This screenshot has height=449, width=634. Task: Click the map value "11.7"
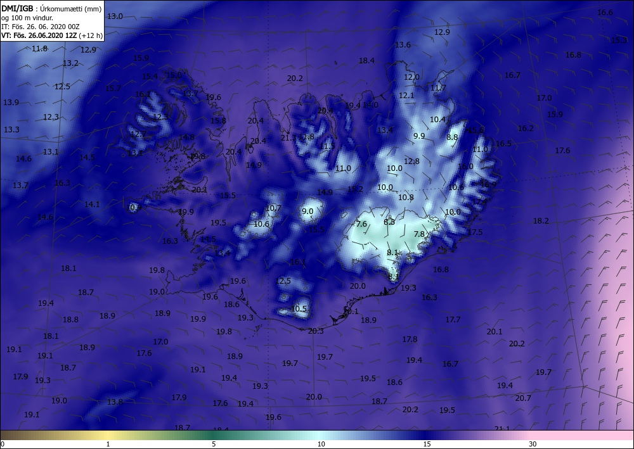(438, 87)
